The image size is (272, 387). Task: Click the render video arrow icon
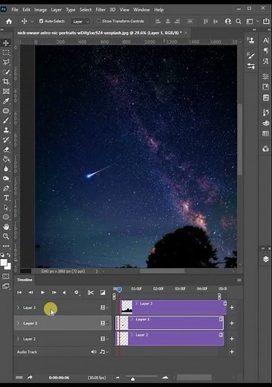[x=30, y=377]
